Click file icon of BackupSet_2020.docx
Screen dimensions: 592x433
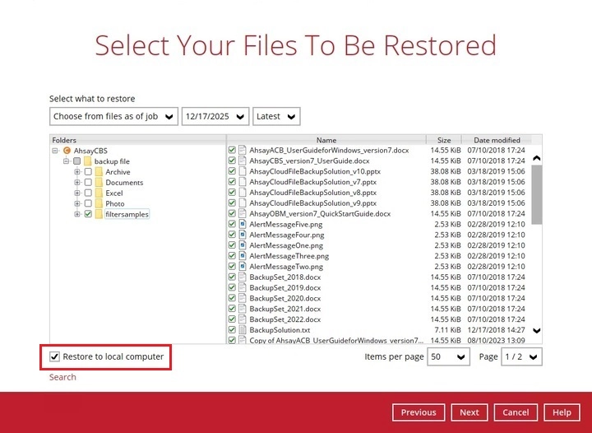coord(243,298)
